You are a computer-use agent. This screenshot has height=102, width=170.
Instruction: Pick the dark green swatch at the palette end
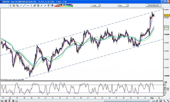(72, 6)
